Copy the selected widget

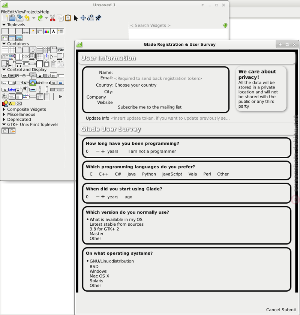60,18
